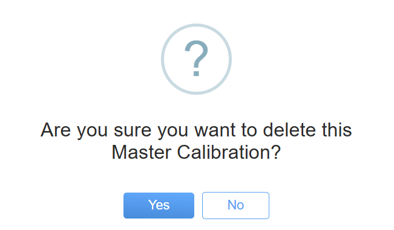Answer No to the delete confirmation

pyautogui.click(x=235, y=205)
